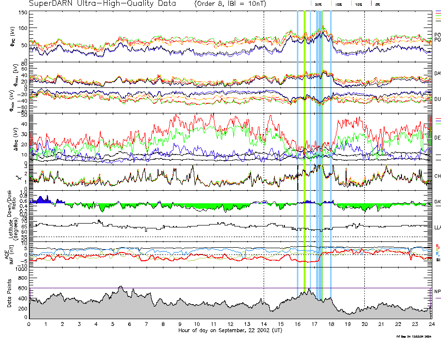Click the dashed vertical line at hour 20

click(x=364, y=145)
